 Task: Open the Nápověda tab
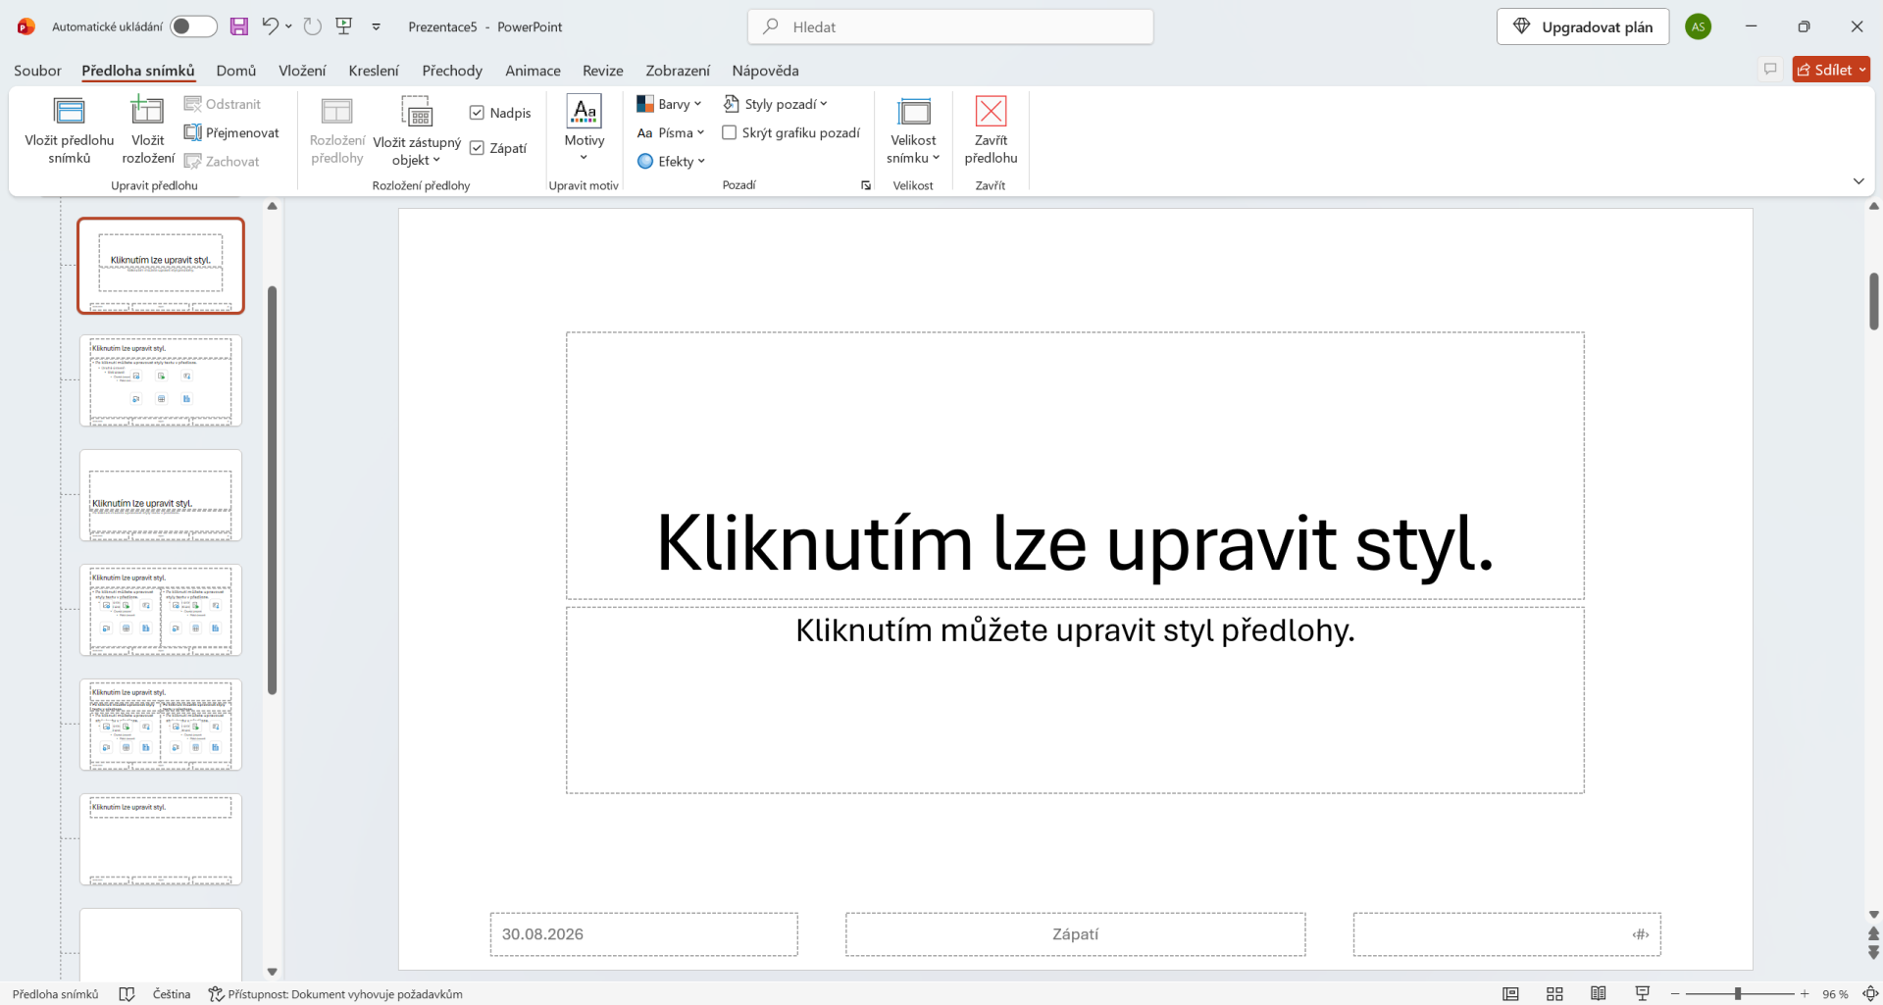tap(765, 71)
